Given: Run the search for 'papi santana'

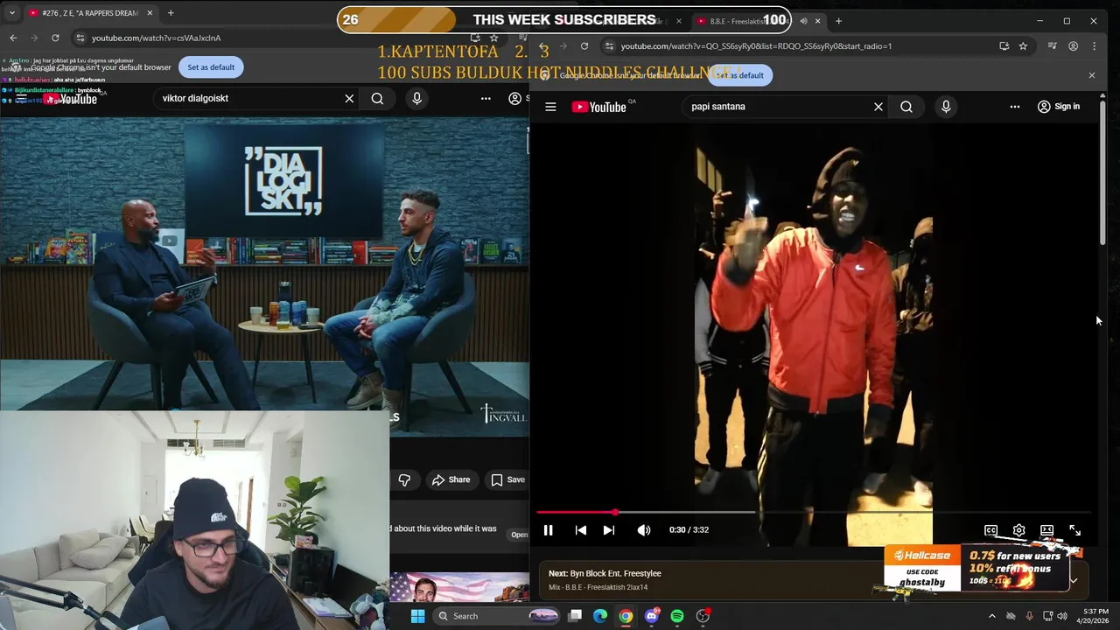Looking at the screenshot, I should click(x=906, y=107).
